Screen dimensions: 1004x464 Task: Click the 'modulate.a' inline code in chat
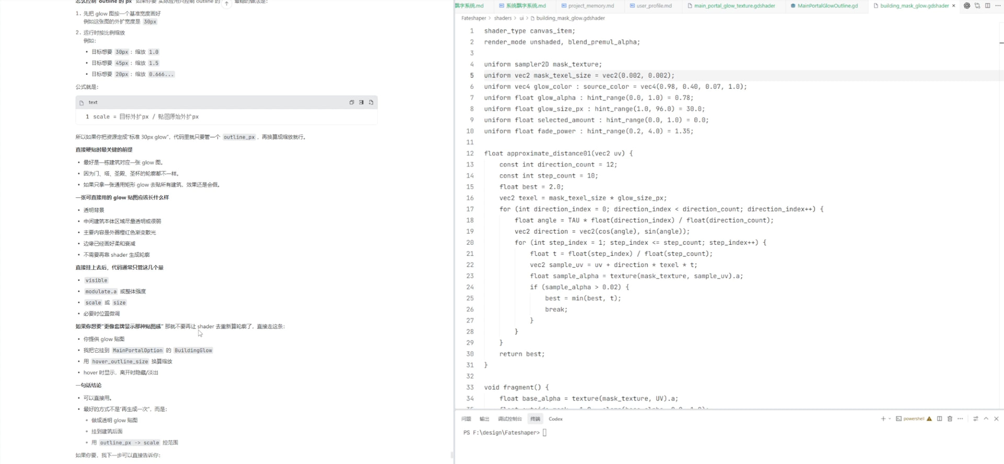pos(101,291)
